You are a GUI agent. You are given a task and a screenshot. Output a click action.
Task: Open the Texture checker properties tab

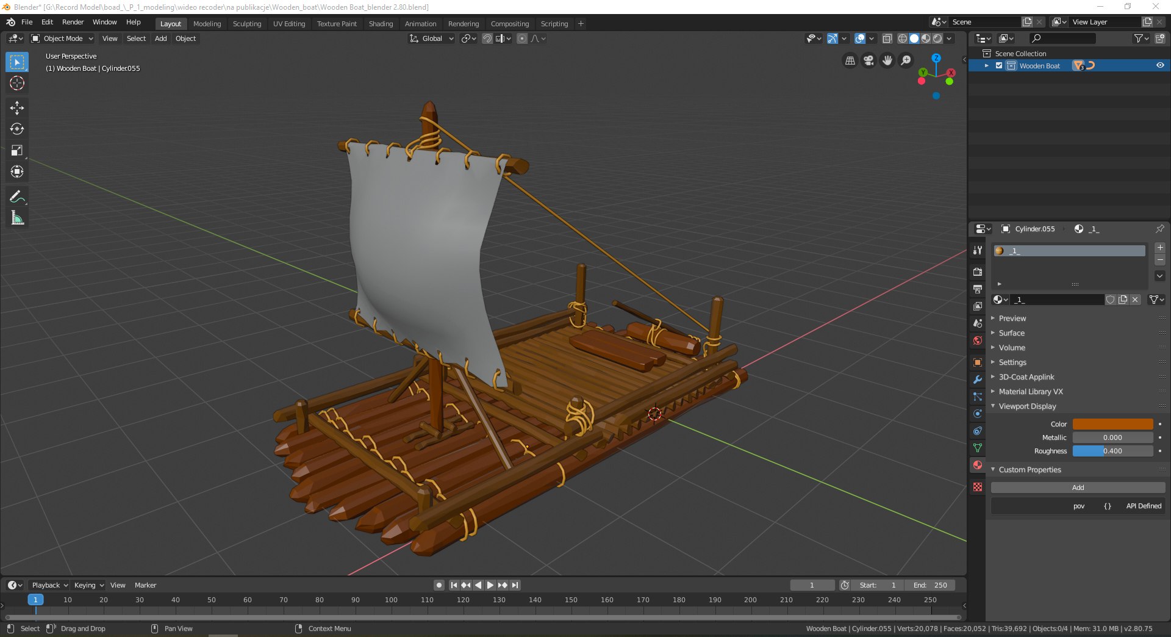(x=978, y=487)
